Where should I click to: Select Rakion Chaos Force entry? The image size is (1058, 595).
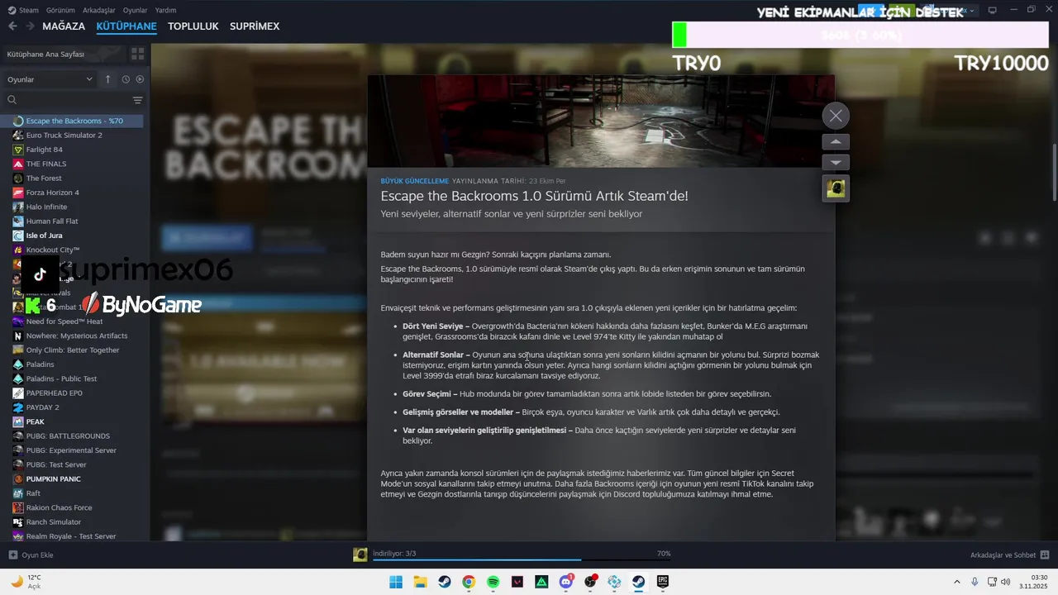point(59,507)
